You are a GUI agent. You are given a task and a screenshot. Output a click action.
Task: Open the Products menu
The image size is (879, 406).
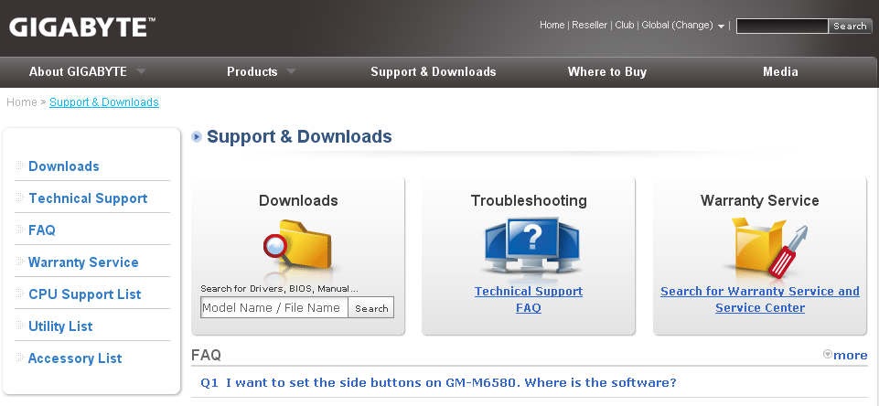(x=252, y=71)
